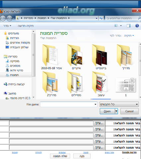The image size is (141, 159).
Task: Click the Open button
Action: click(107, 111)
